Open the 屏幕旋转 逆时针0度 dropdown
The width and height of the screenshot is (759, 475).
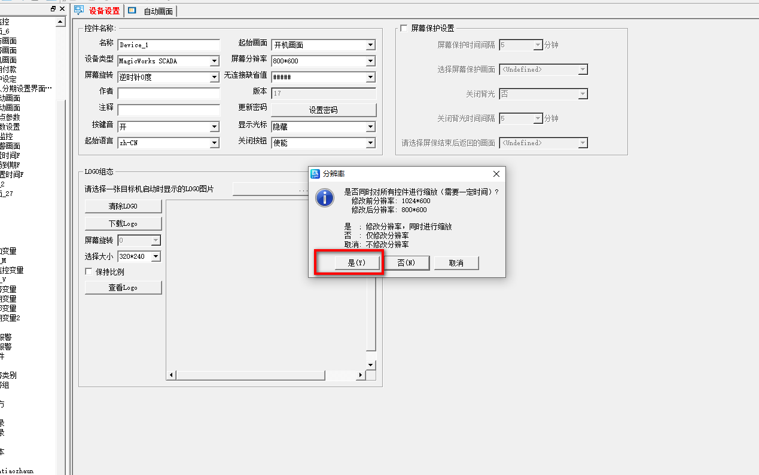click(215, 77)
